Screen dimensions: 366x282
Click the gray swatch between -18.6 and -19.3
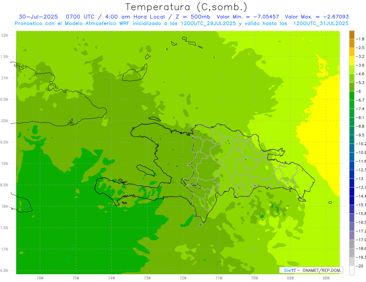tap(352, 253)
